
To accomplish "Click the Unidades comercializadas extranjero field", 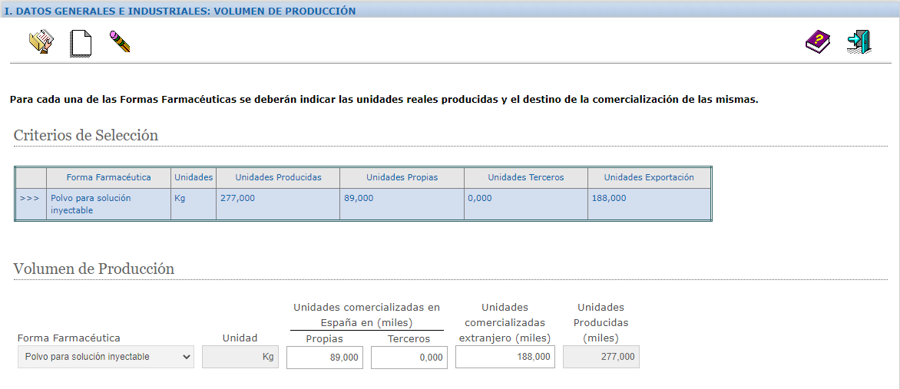I will [x=505, y=357].
